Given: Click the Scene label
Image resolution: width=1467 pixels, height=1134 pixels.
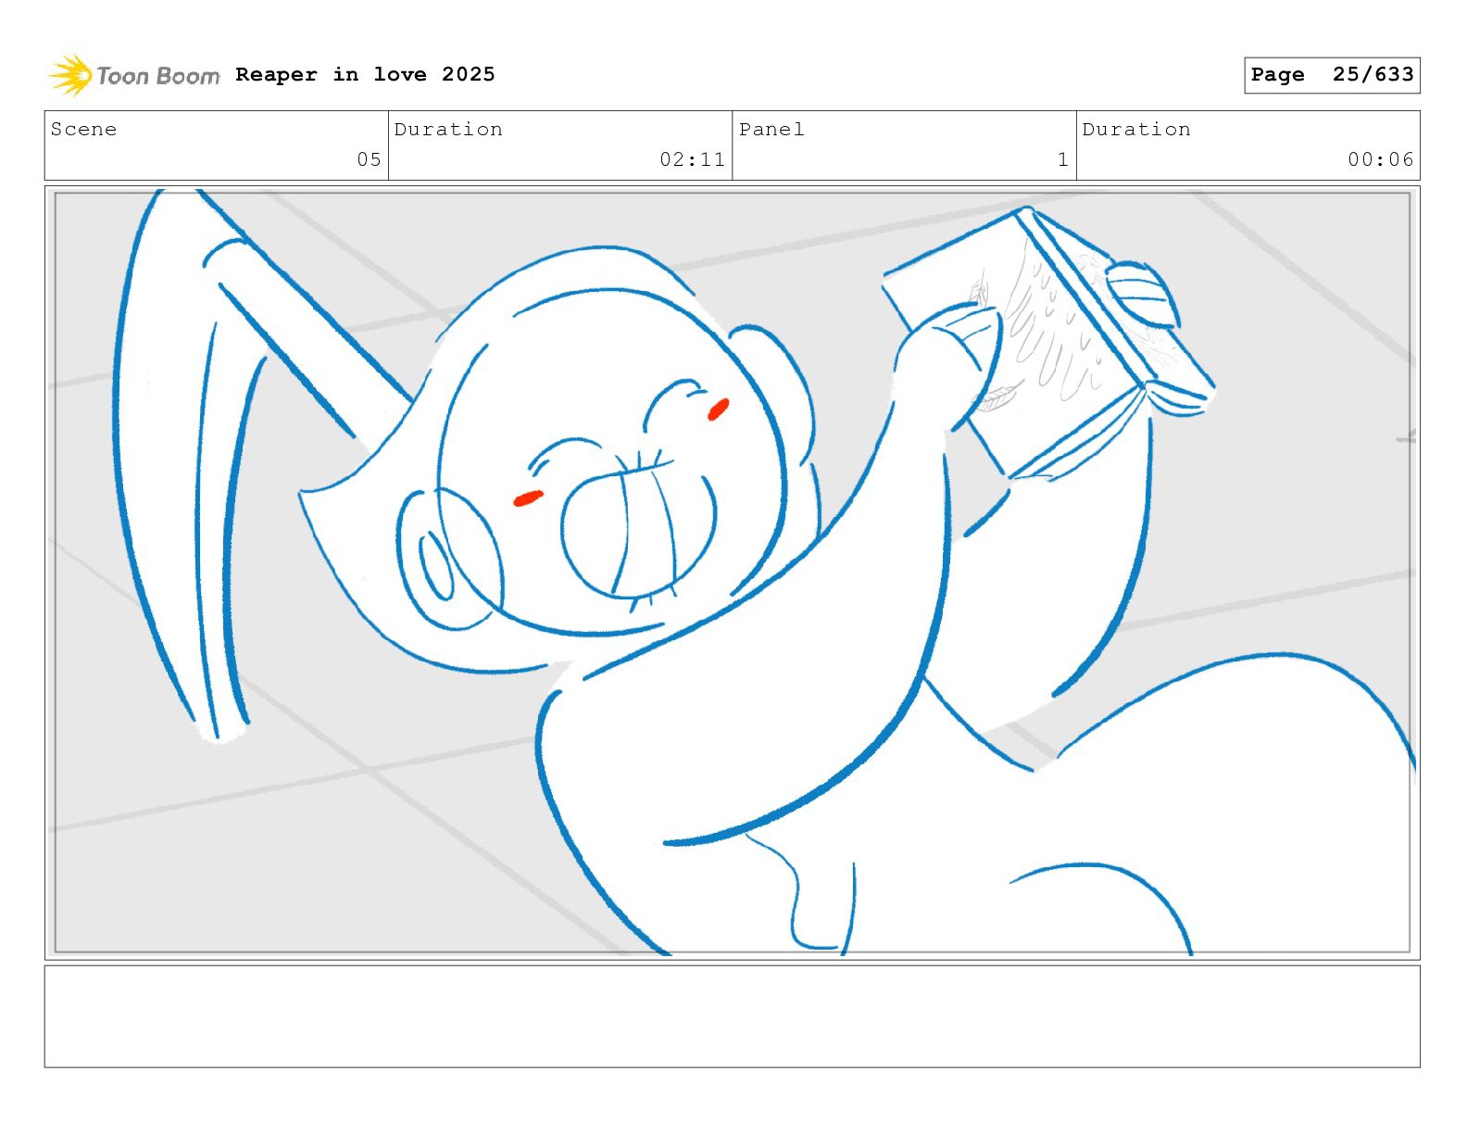Looking at the screenshot, I should tap(83, 129).
